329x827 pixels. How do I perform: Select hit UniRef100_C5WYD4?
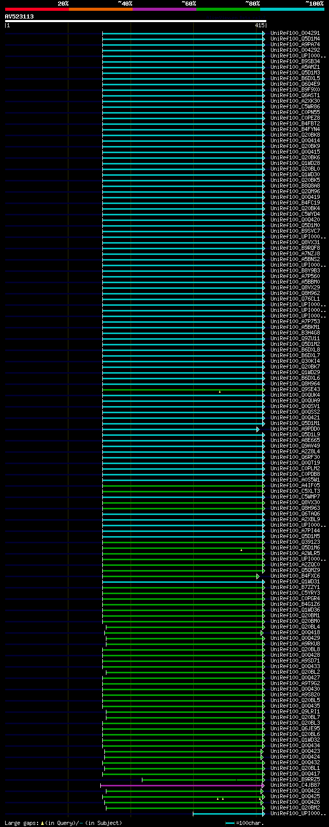[295, 214]
